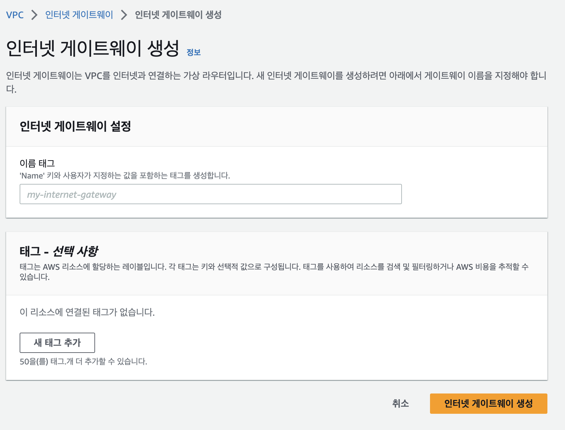
Task: Click the '태그 - 선택 사항' section heading
Action: (59, 251)
